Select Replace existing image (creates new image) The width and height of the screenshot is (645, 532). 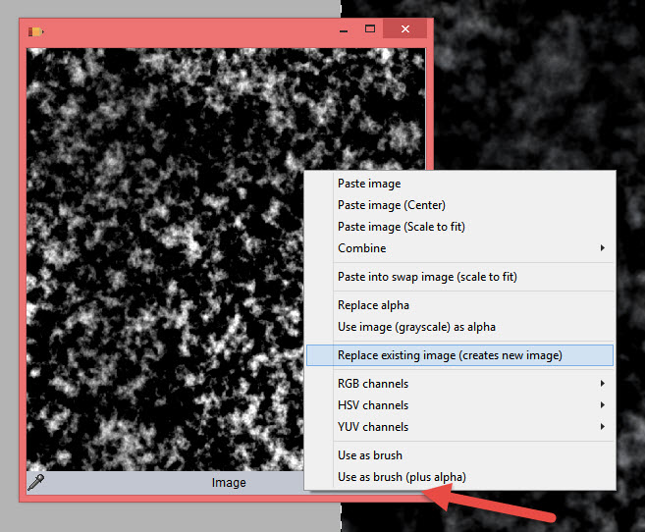click(x=450, y=355)
